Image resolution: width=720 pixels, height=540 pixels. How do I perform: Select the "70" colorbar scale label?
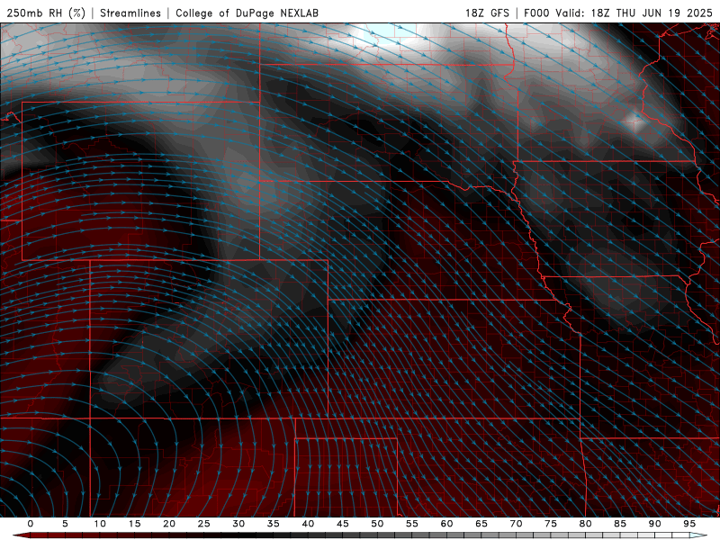coord(516,524)
